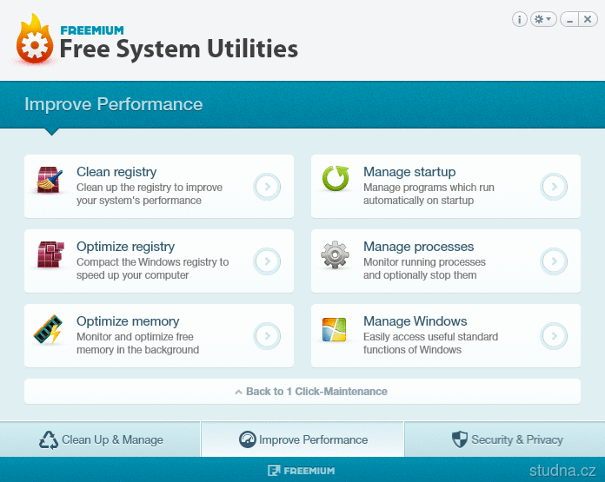Open the Security & Privacy tab
Image resolution: width=605 pixels, height=482 pixels.
[505, 439]
